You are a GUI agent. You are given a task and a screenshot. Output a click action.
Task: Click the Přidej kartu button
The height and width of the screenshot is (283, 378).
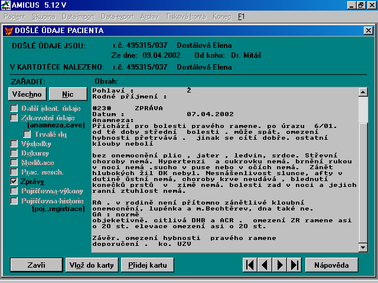pos(148,265)
